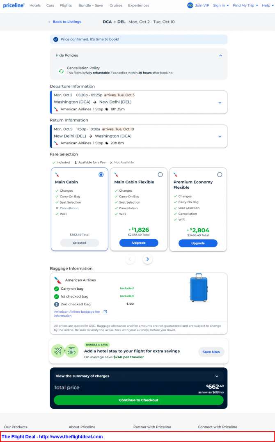Click the duration clock icon next to 18h 35m
The width and height of the screenshot is (275, 442).
click(107, 110)
